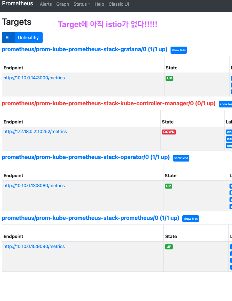Collapse kube-controller-manager group with show less
Screen dimensions: 232x301
[x=226, y=104]
